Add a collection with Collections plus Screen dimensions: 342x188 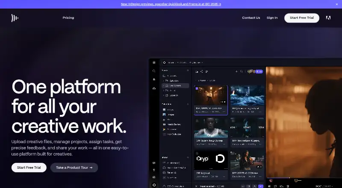point(188,104)
